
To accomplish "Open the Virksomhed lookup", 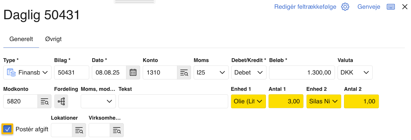I will coord(117,130).
